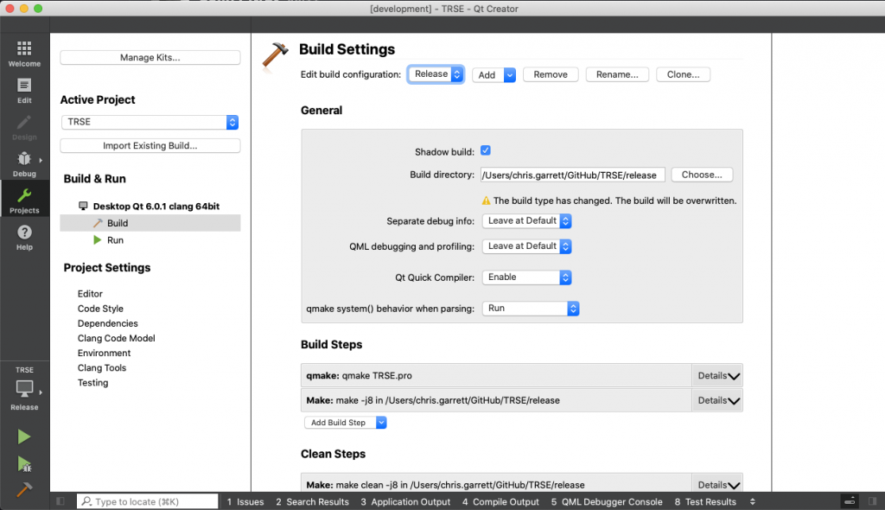Toggle the progress details icon in status bar

(x=850, y=501)
